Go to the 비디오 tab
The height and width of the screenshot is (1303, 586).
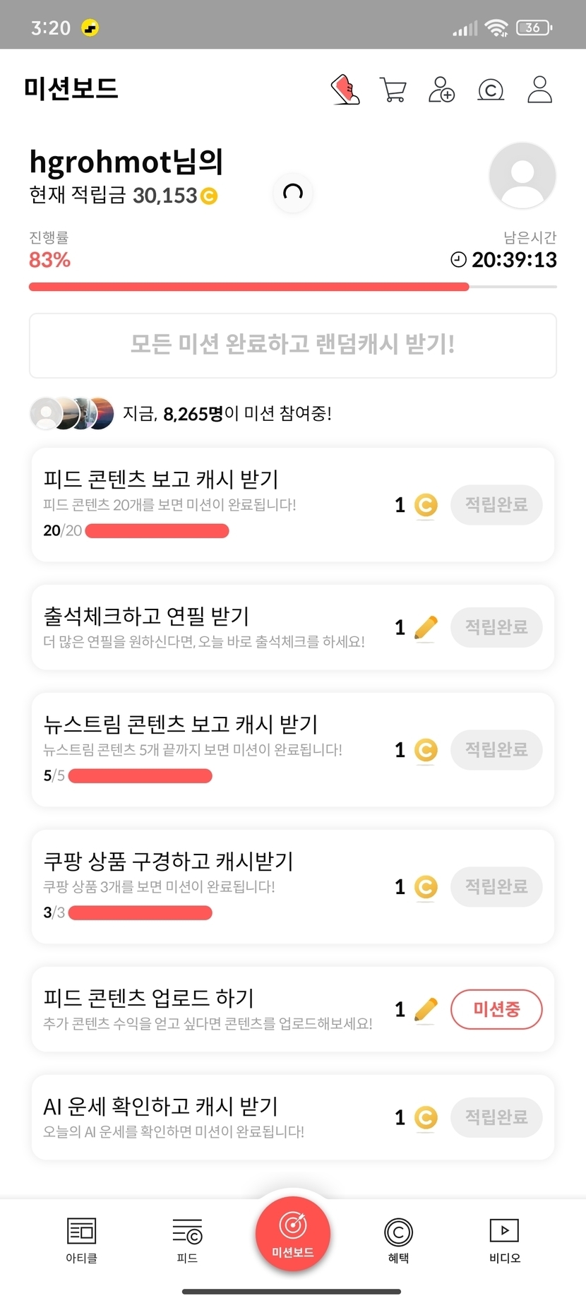[x=504, y=1239]
